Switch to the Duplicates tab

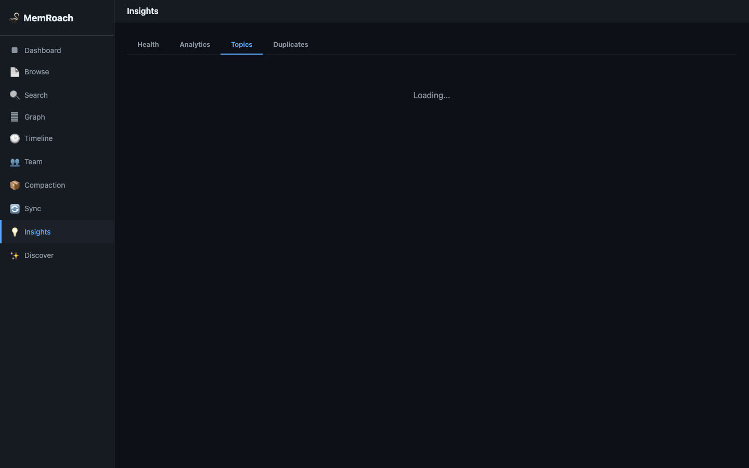point(291,45)
